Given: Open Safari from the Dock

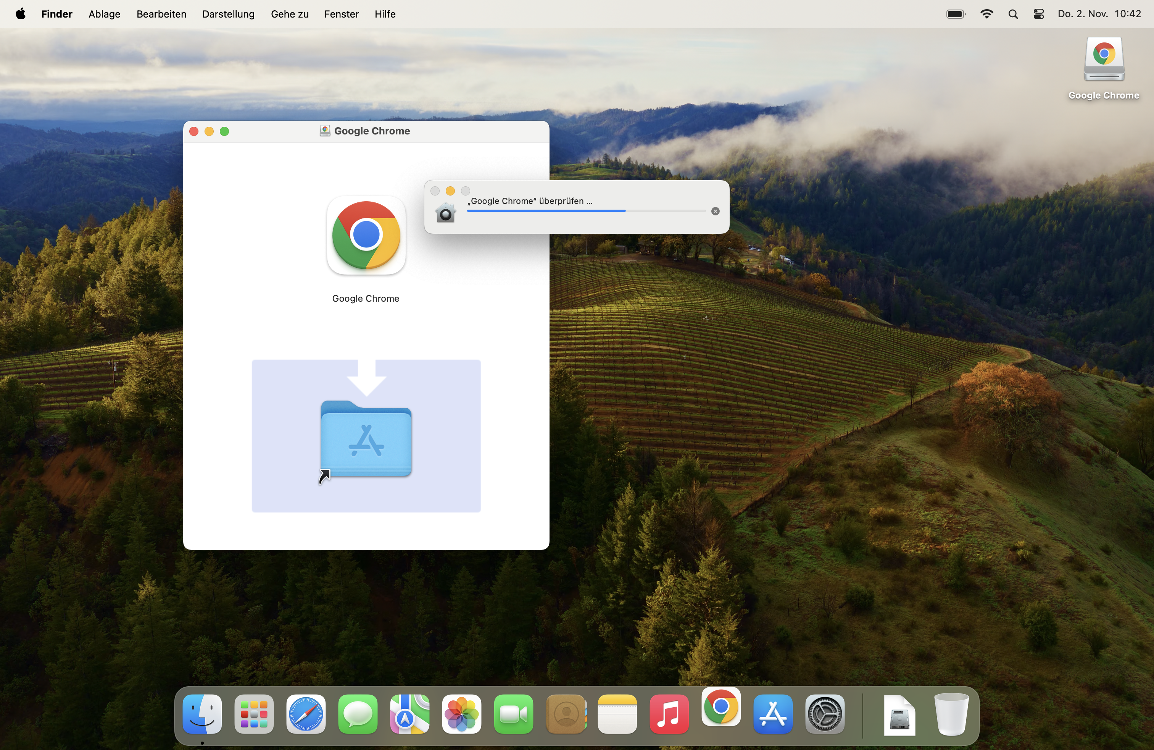Looking at the screenshot, I should coord(306,714).
